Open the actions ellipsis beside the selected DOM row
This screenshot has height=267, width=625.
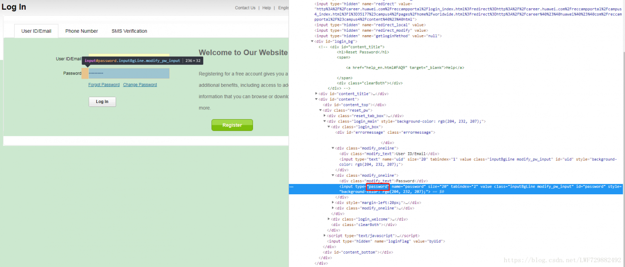pos(291,186)
